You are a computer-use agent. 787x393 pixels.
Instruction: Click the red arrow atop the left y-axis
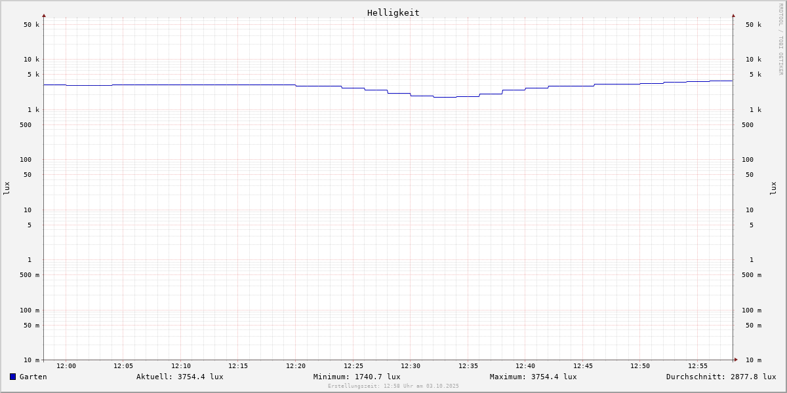point(44,16)
